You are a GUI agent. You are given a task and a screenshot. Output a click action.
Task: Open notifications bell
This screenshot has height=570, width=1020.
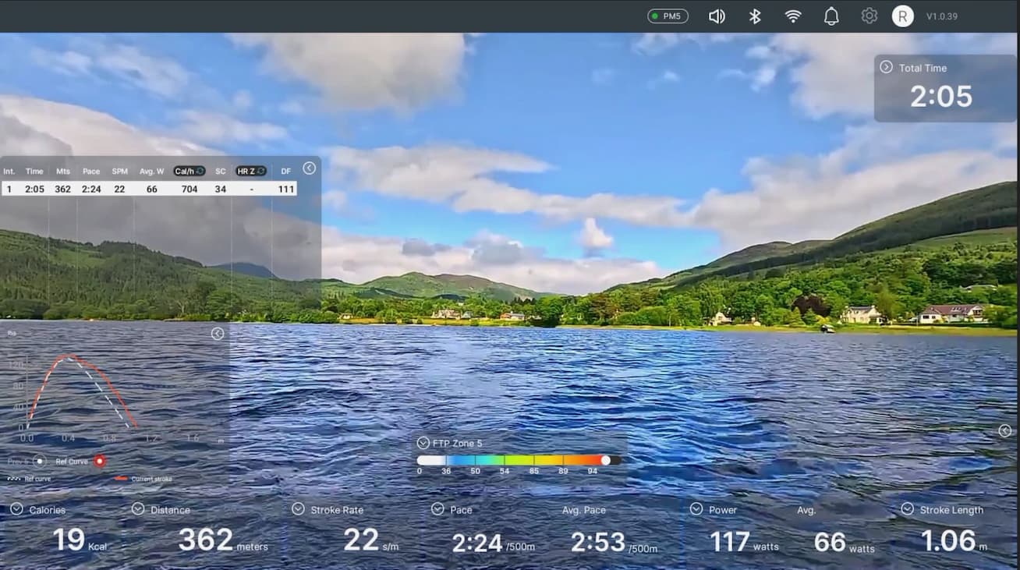[831, 16]
